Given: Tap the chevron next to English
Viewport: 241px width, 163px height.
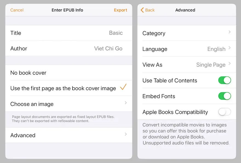Looking at the screenshot, I should tap(229, 48).
